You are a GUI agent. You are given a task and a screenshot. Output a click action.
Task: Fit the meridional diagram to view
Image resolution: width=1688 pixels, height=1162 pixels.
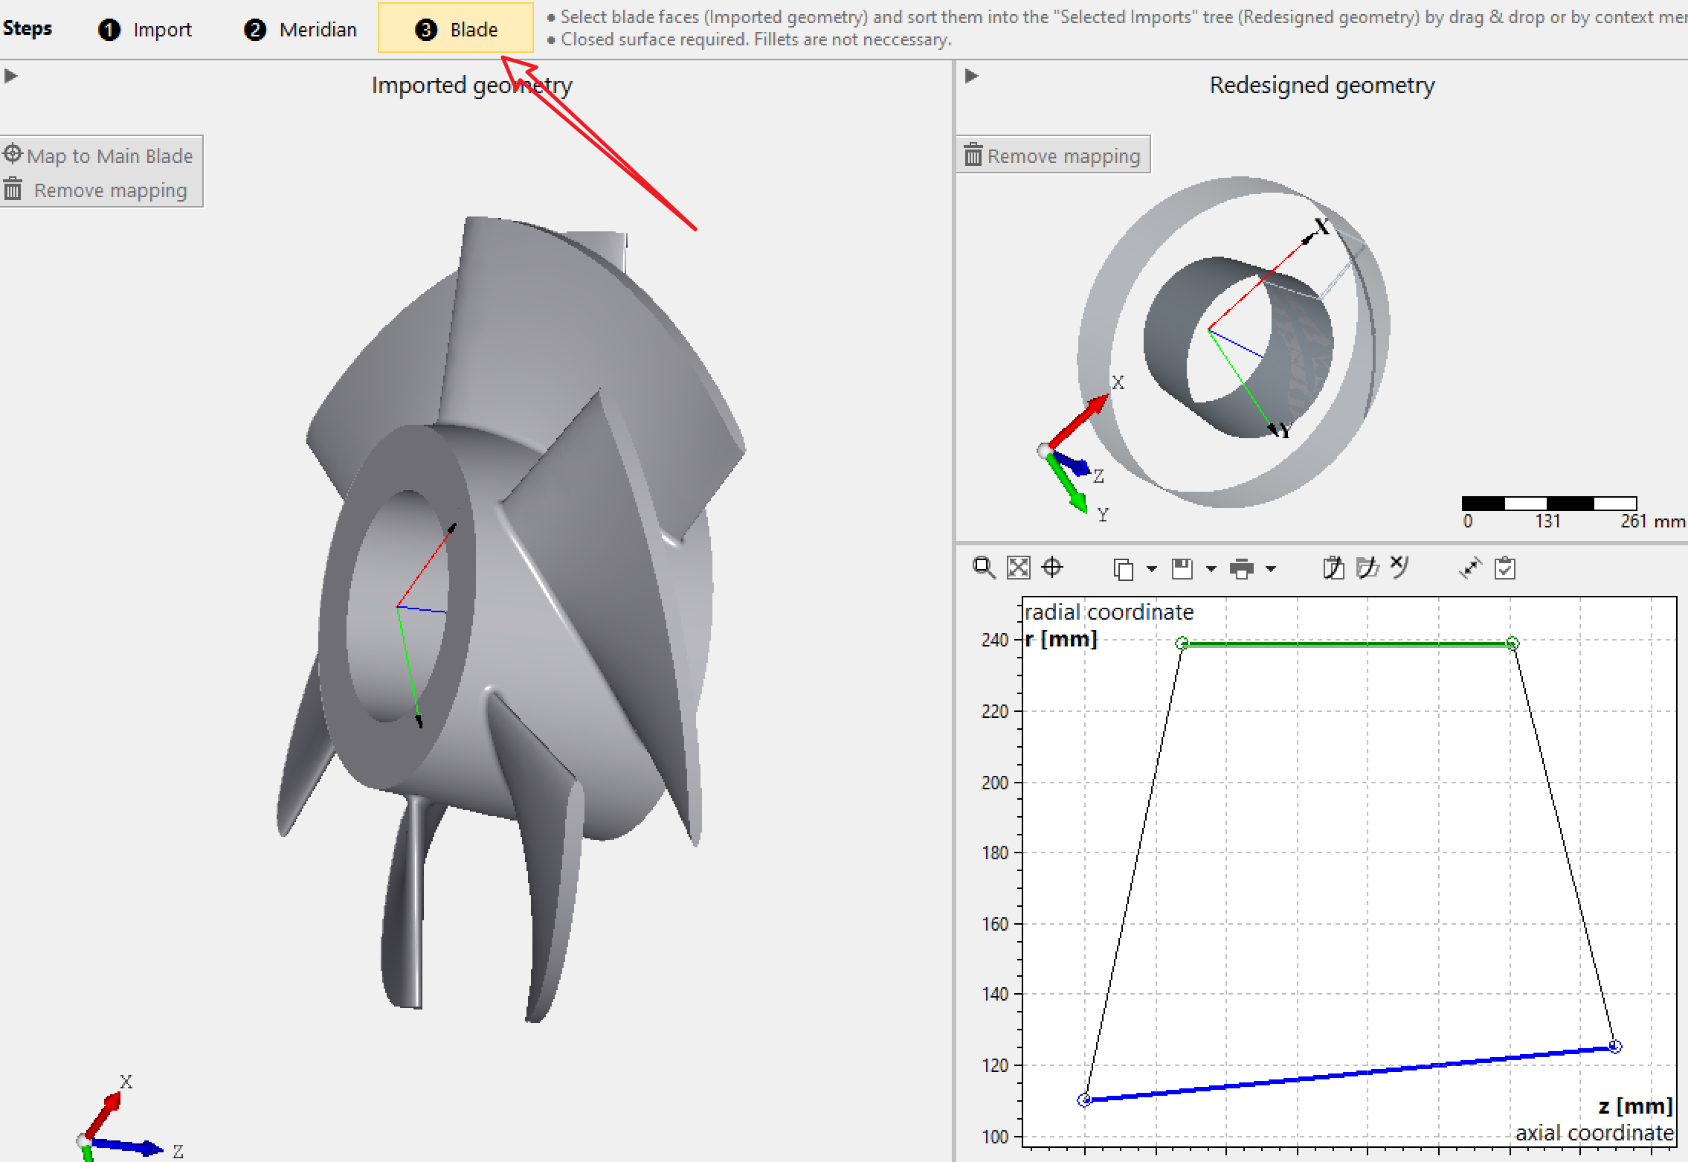point(1018,568)
